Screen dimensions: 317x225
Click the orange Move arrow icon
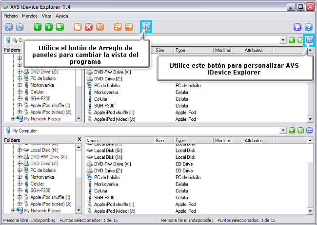(x=129, y=27)
